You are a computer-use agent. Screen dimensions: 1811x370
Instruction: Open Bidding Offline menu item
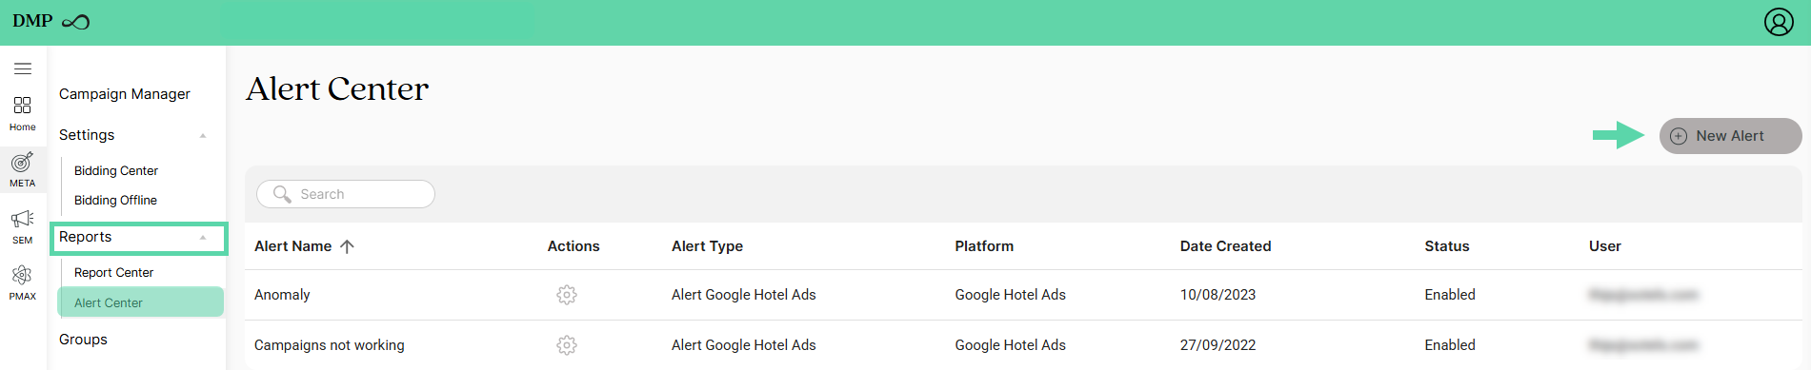point(115,201)
